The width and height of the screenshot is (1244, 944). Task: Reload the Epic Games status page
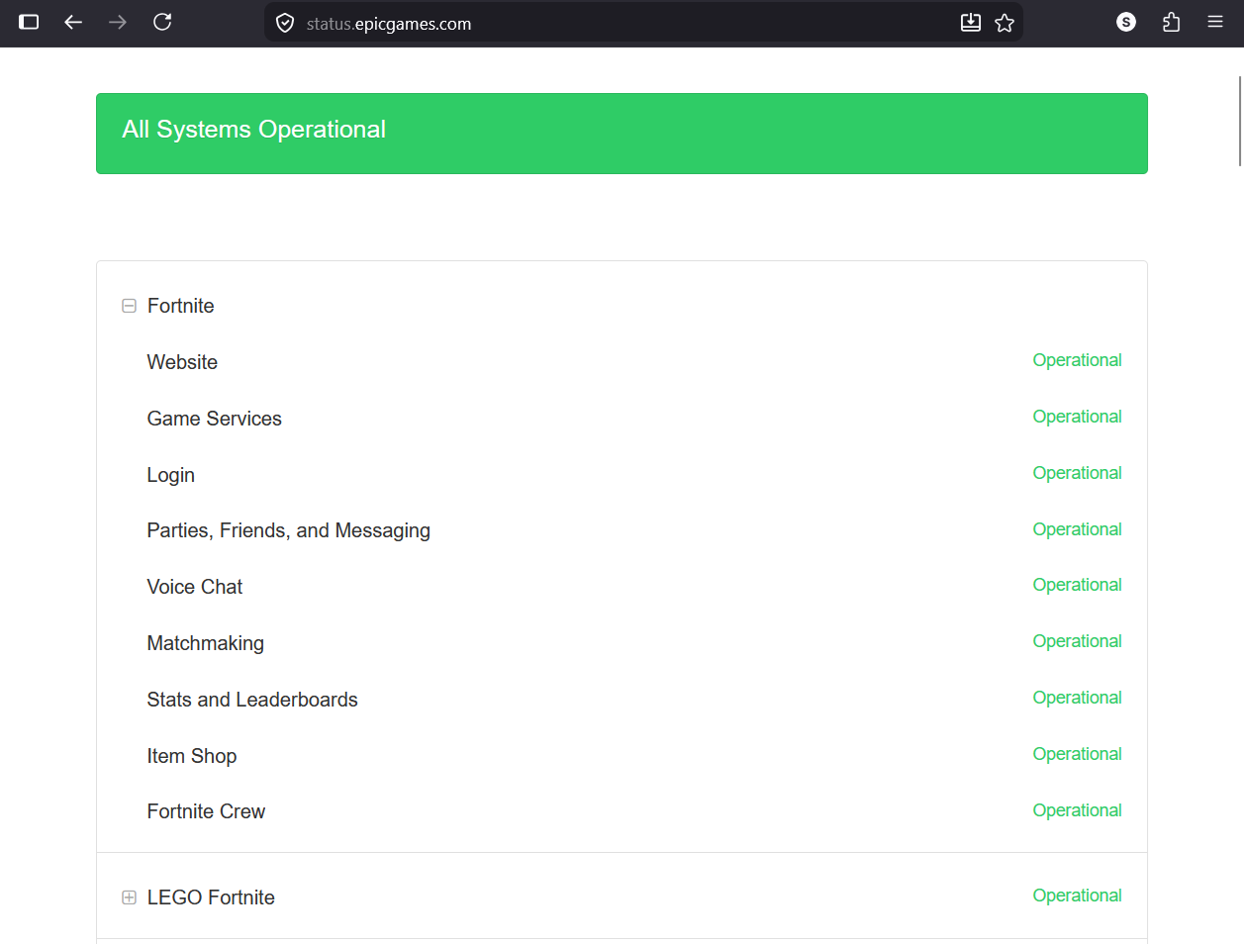pos(162,22)
